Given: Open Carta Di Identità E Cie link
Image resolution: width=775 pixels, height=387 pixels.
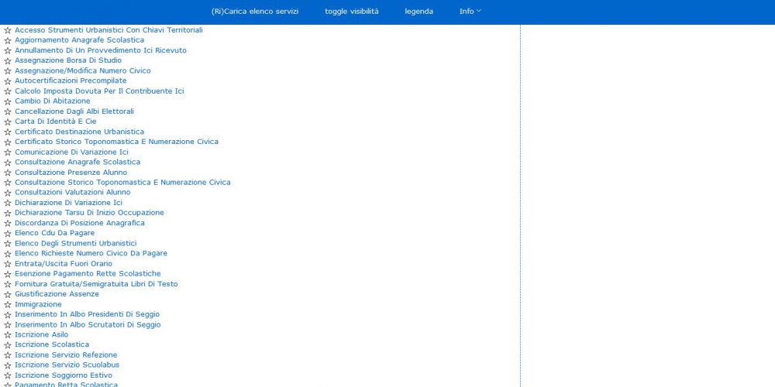Looking at the screenshot, I should point(55,121).
